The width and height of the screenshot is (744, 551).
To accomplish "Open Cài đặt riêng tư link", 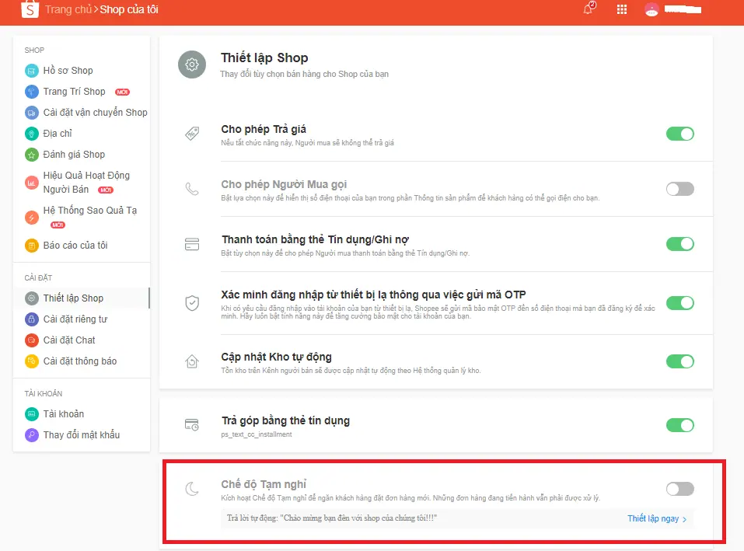I will click(x=75, y=319).
